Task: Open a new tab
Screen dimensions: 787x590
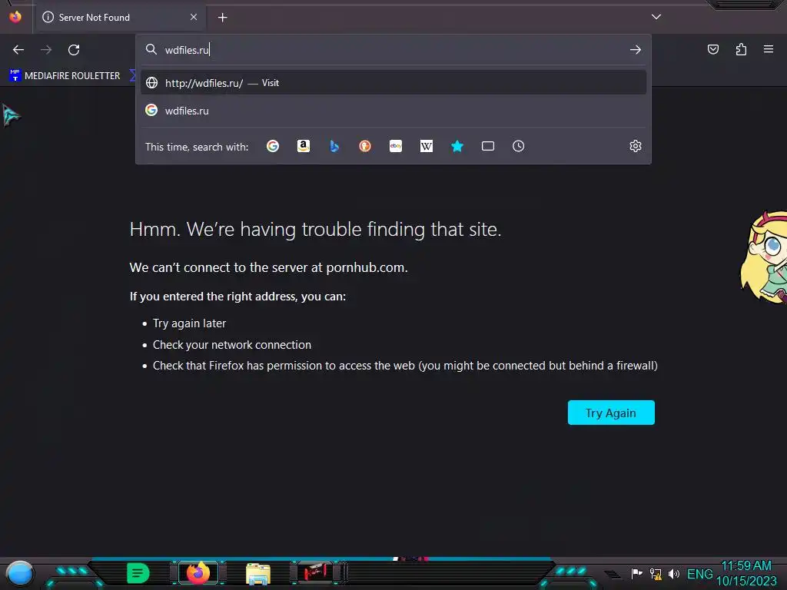Action: click(222, 18)
